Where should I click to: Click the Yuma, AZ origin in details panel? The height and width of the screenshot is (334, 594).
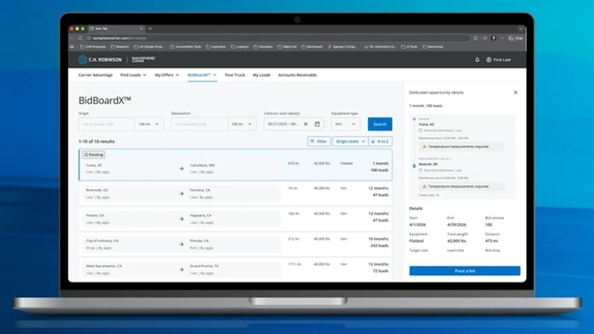(x=426, y=125)
